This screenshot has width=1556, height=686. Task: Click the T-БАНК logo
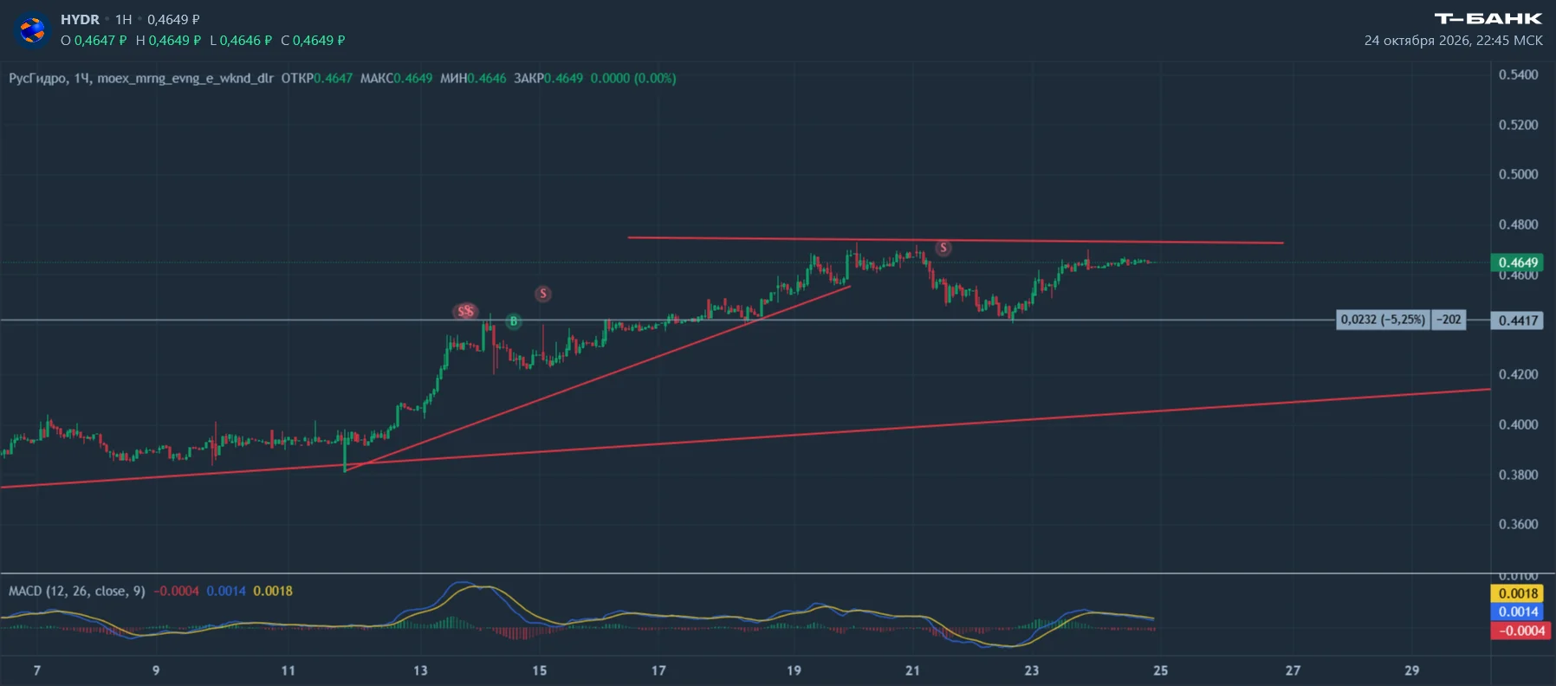[x=1488, y=18]
